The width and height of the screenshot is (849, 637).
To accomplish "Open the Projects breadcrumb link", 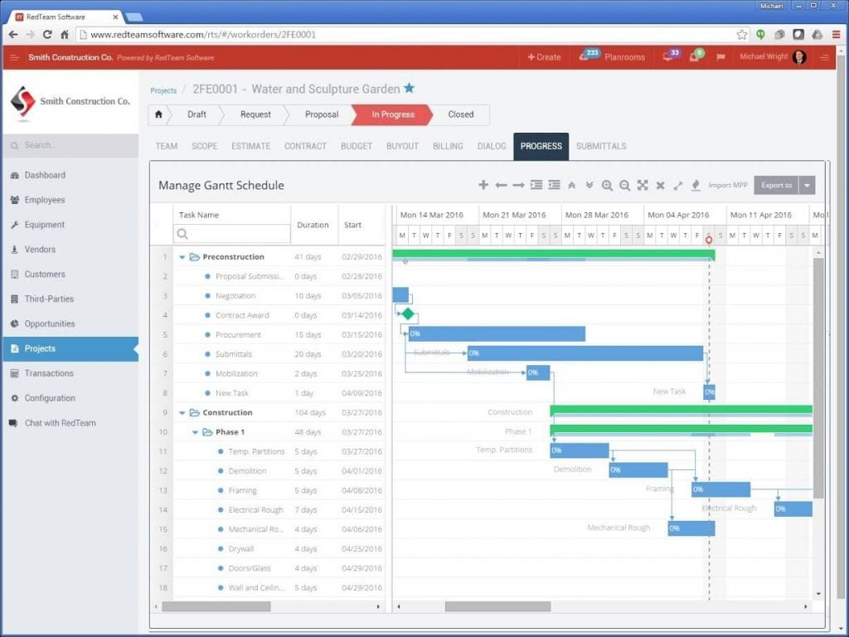I will (x=163, y=90).
